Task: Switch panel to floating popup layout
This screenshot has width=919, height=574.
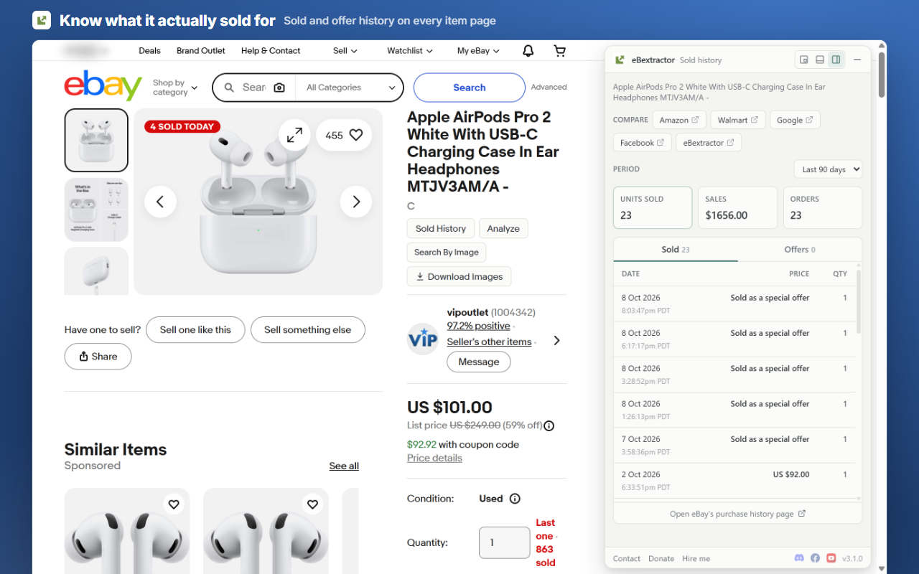Action: [804, 60]
